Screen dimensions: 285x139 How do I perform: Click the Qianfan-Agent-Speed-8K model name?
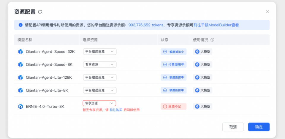49,64
